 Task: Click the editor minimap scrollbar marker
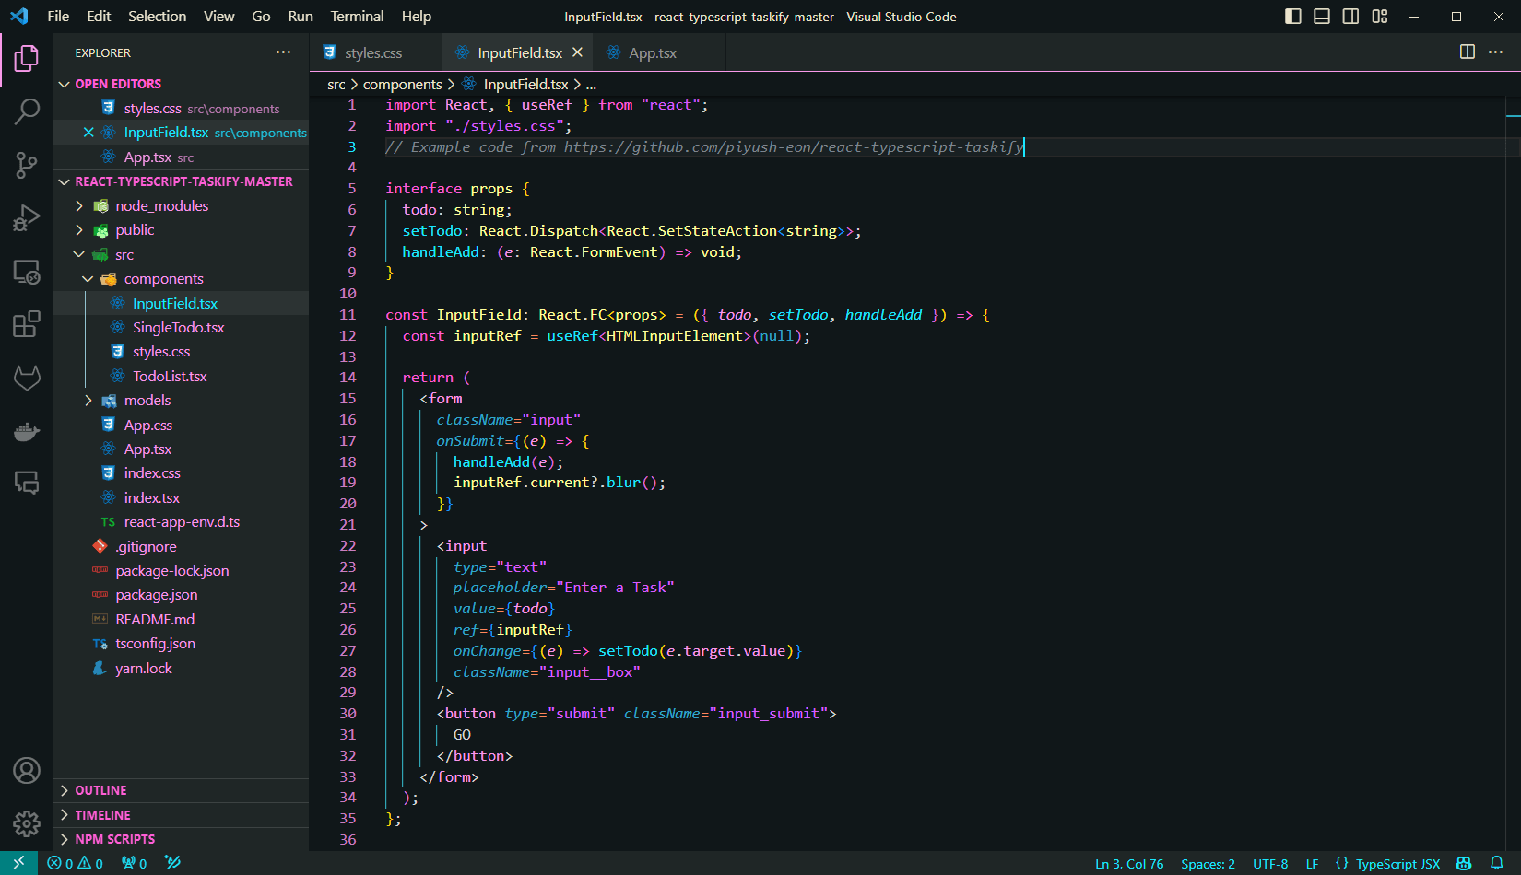coord(1513,116)
